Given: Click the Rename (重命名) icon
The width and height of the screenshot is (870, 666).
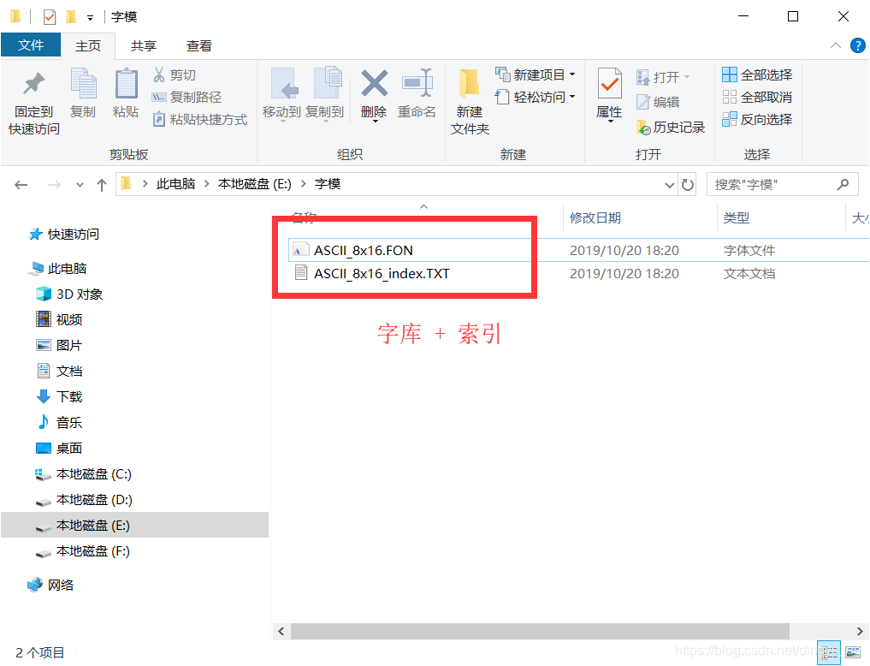Looking at the screenshot, I should coord(417,83).
